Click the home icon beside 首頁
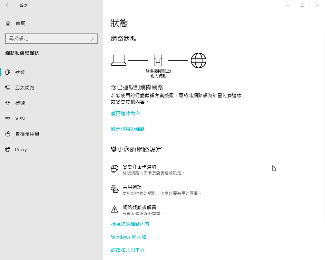 8,23
